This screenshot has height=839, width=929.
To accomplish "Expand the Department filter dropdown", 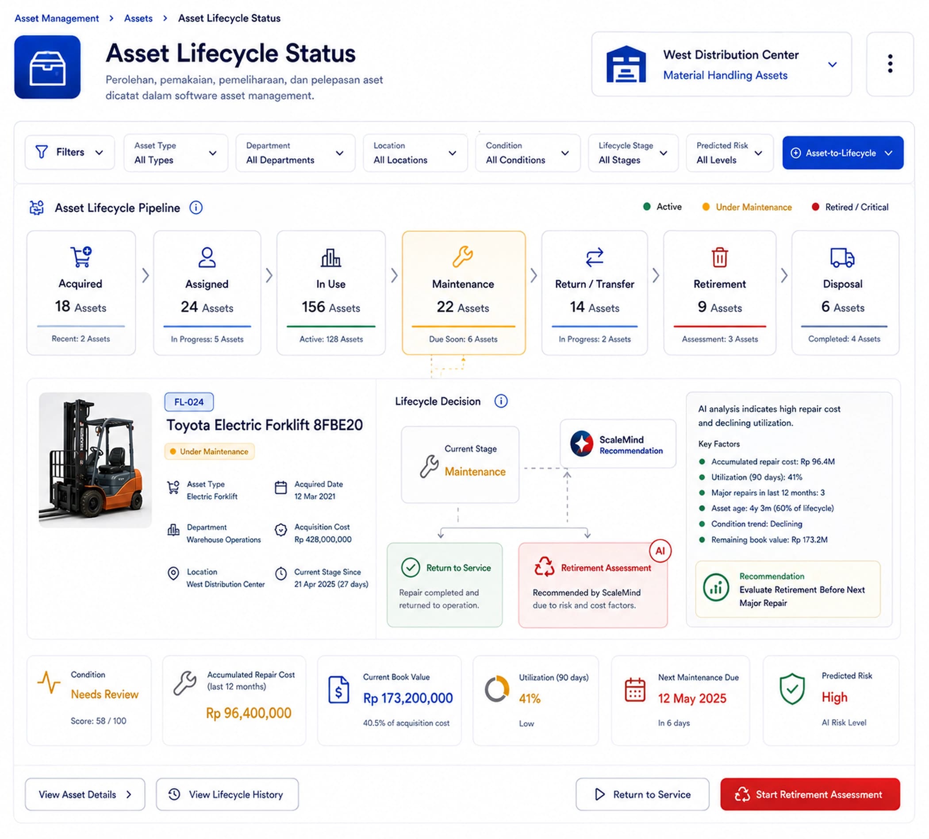I will pos(296,153).
